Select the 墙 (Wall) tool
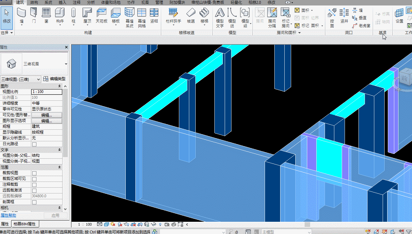 click(x=21, y=16)
